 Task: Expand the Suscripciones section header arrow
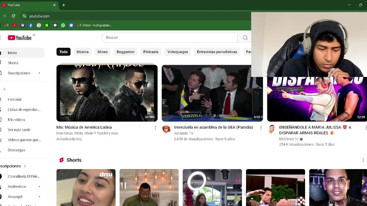(25, 166)
